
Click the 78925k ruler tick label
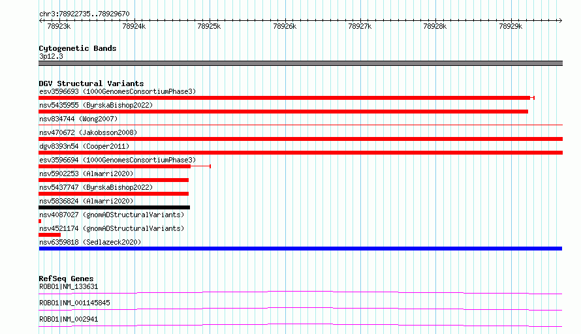click(209, 26)
